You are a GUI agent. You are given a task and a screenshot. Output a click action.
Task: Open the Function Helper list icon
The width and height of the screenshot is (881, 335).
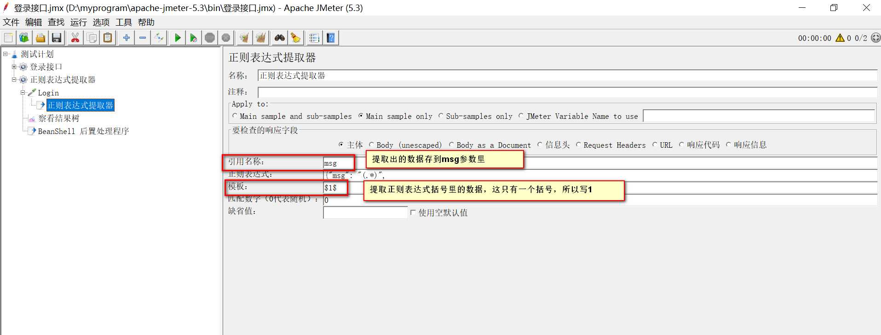pos(314,38)
